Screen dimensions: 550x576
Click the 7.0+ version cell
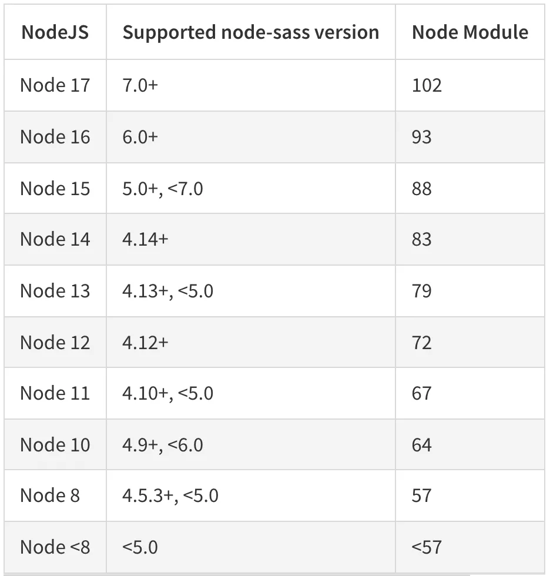(140, 85)
